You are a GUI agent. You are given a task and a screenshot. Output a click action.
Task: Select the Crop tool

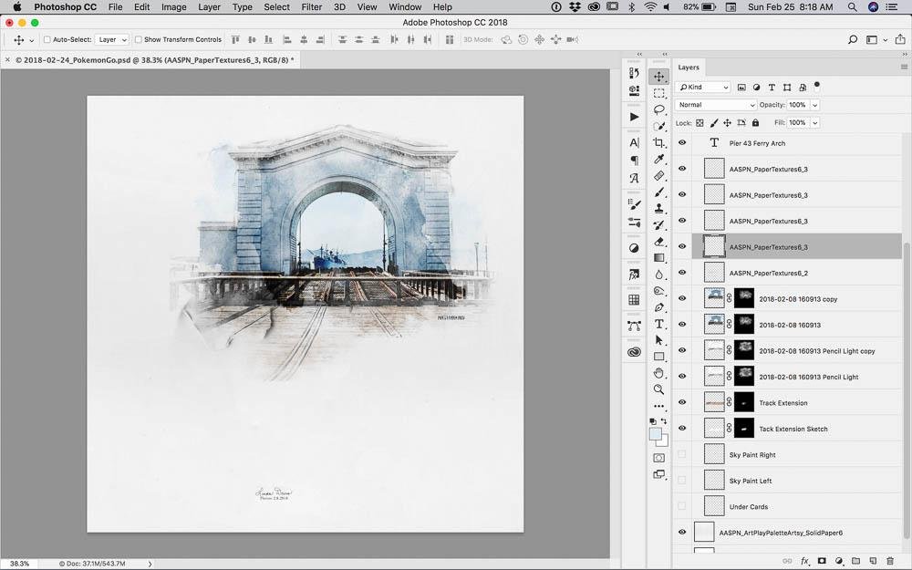tap(659, 142)
